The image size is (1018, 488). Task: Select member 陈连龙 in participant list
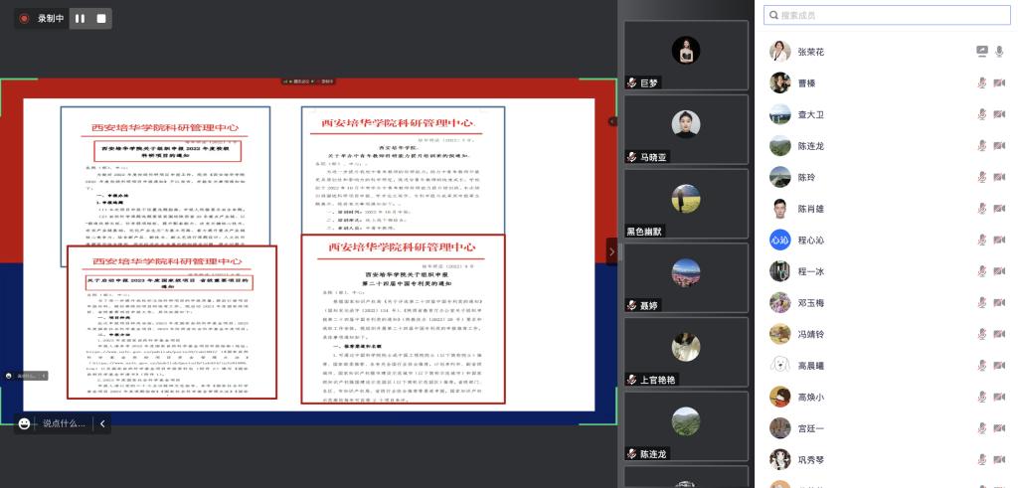(x=810, y=146)
